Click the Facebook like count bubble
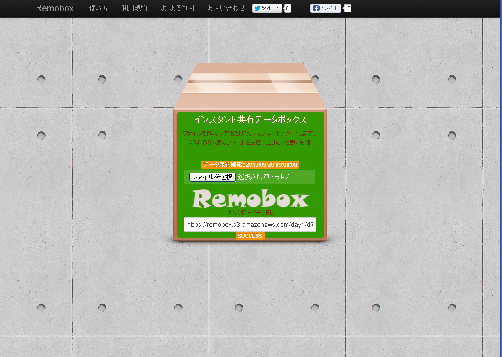Viewport: 502px width, 357px height. tap(349, 8)
